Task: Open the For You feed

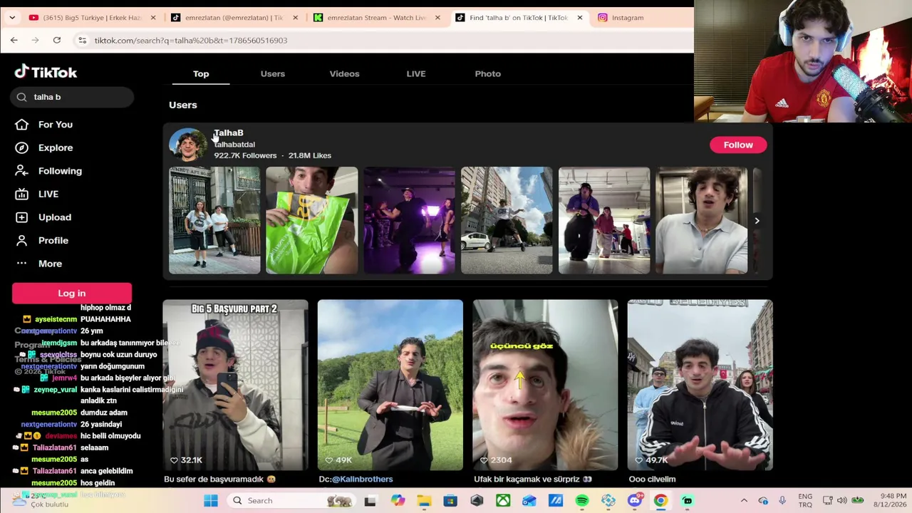Action: click(44, 125)
